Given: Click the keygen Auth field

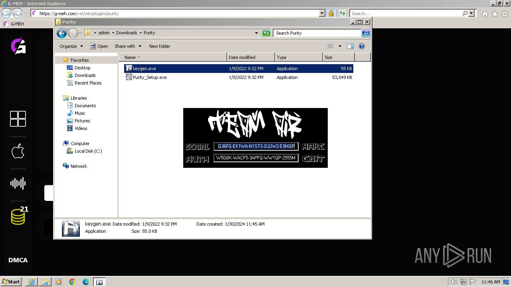Looking at the screenshot, I should (x=256, y=158).
